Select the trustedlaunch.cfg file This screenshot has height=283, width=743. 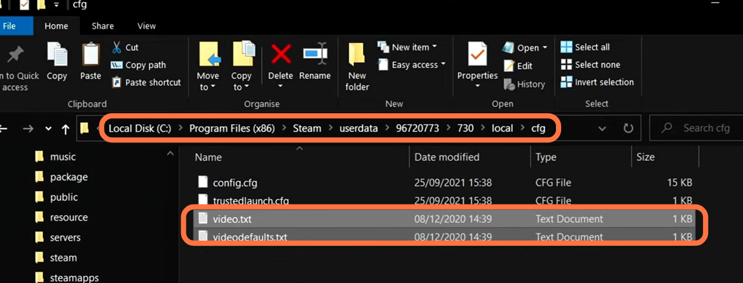[x=445, y=200]
